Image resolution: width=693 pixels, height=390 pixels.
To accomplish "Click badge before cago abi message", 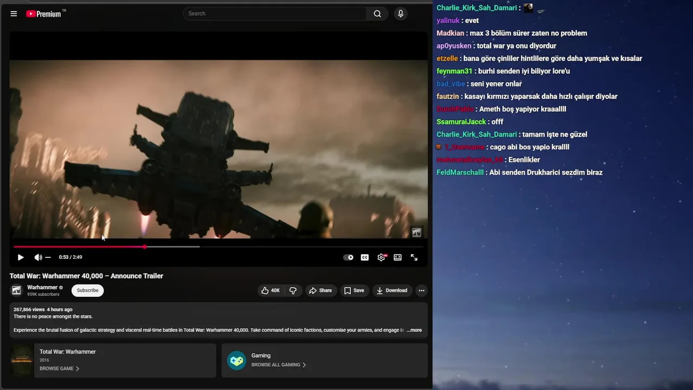I will (439, 147).
